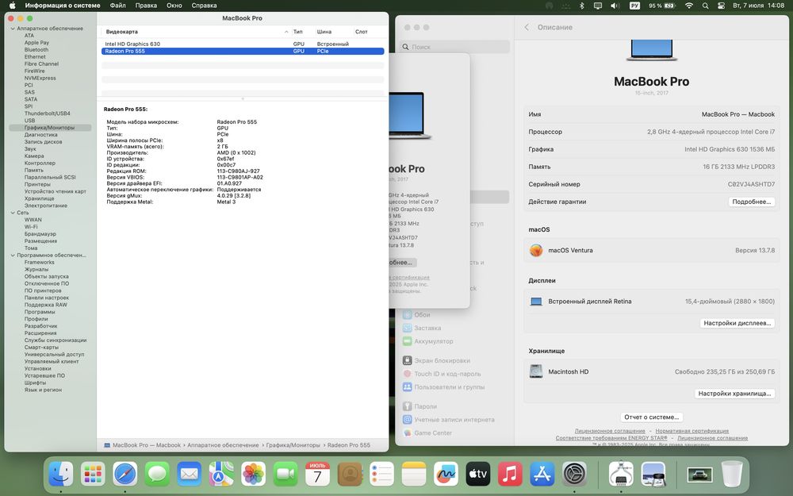Go back with chevron next to Описание

(x=527, y=27)
